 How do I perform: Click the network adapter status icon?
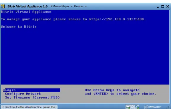coord(137,107)
